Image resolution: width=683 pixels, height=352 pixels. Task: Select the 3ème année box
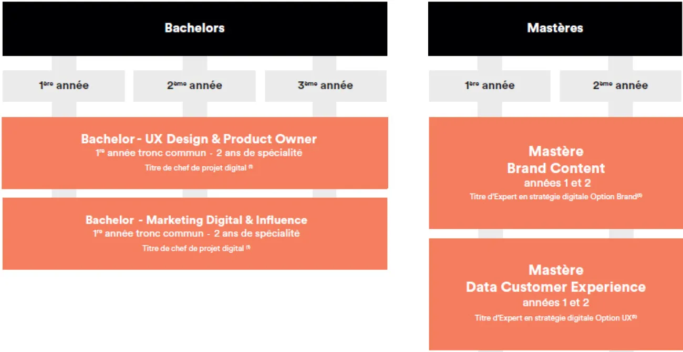tap(326, 86)
